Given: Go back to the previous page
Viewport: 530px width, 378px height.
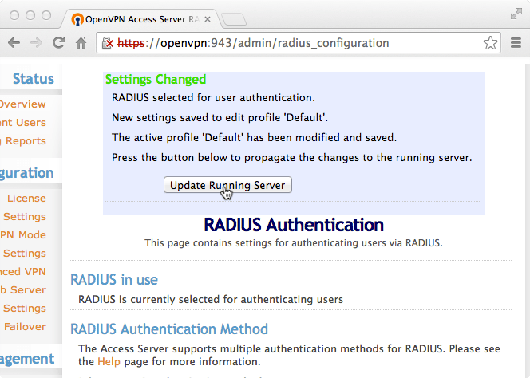Looking at the screenshot, I should click(x=14, y=43).
